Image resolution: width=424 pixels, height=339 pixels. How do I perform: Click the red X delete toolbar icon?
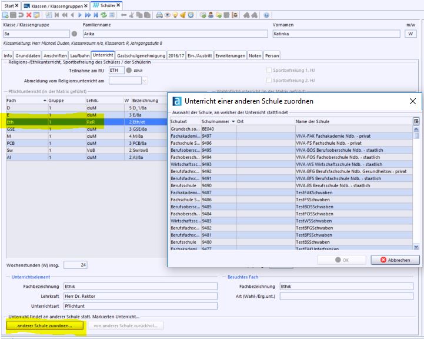click(x=29, y=15)
